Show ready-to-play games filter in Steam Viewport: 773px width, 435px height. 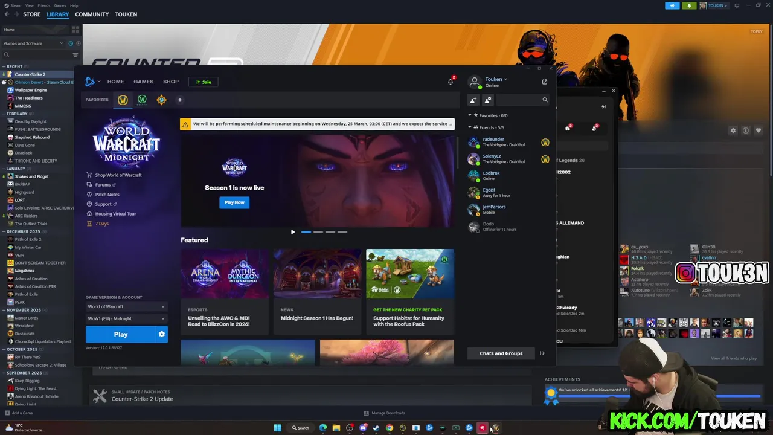[77, 43]
